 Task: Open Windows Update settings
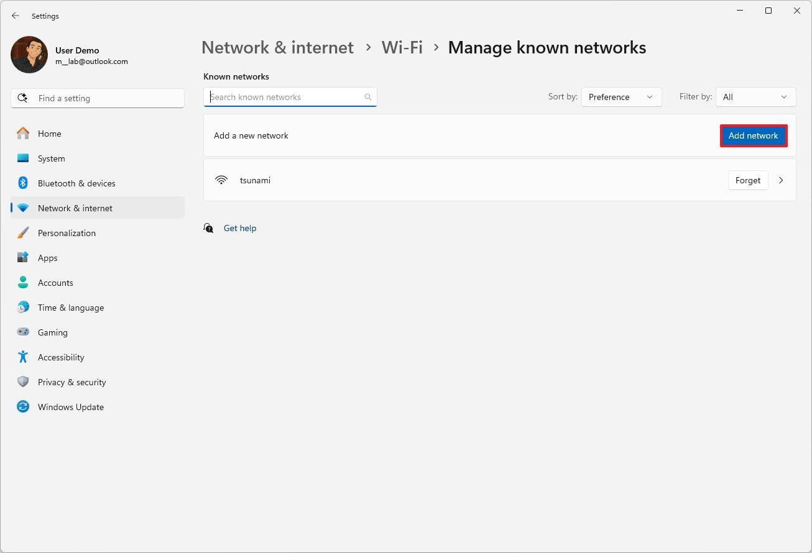pyautogui.click(x=70, y=407)
